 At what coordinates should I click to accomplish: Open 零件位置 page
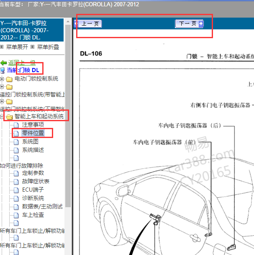pos(33,133)
